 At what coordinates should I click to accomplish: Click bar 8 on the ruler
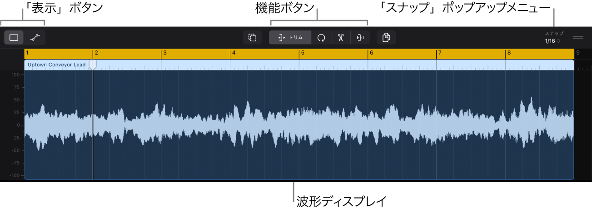[x=509, y=53]
